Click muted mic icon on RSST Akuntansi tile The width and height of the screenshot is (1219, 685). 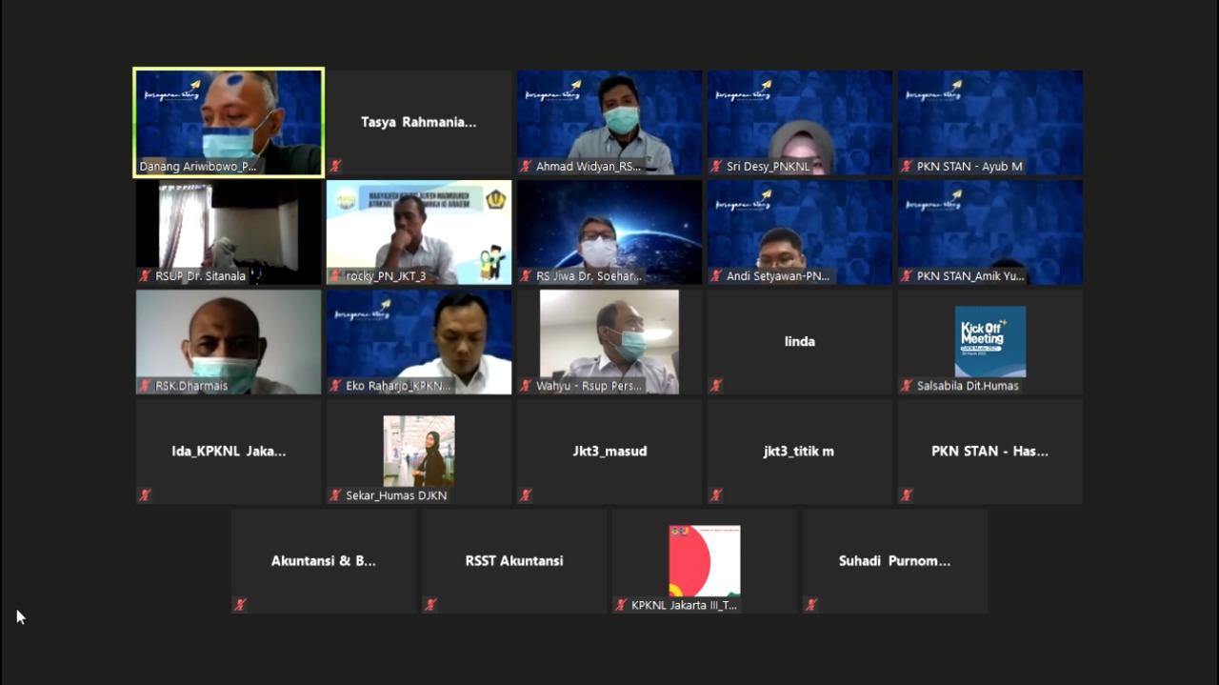(430, 605)
